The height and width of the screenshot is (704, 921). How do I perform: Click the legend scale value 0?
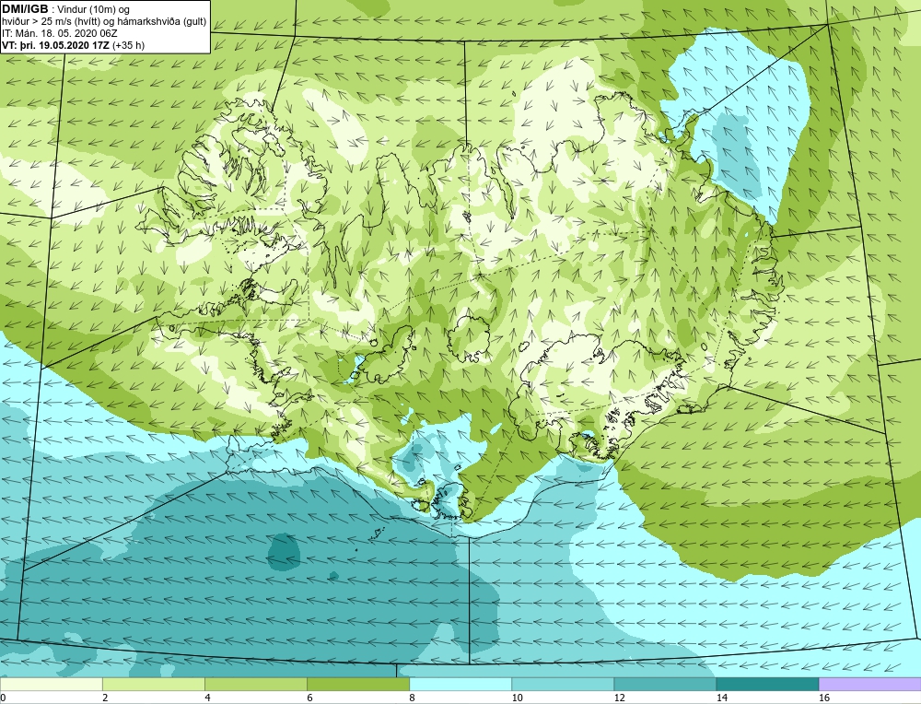coord(3,698)
